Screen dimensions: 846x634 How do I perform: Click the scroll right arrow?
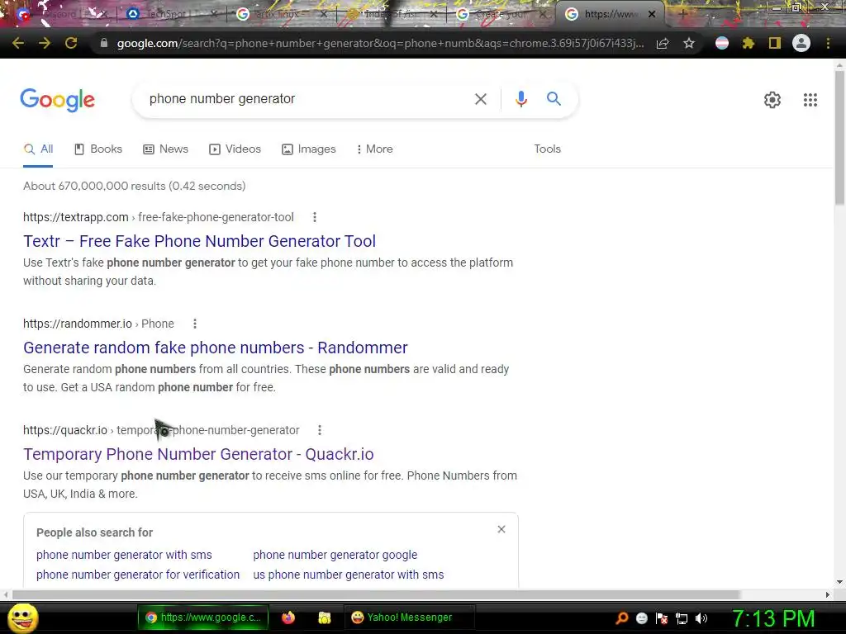click(x=828, y=594)
